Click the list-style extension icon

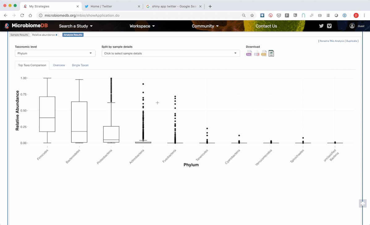click(x=328, y=15)
